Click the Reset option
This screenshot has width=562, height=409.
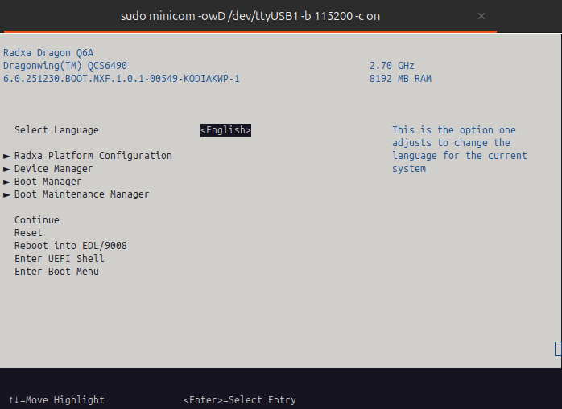28,233
